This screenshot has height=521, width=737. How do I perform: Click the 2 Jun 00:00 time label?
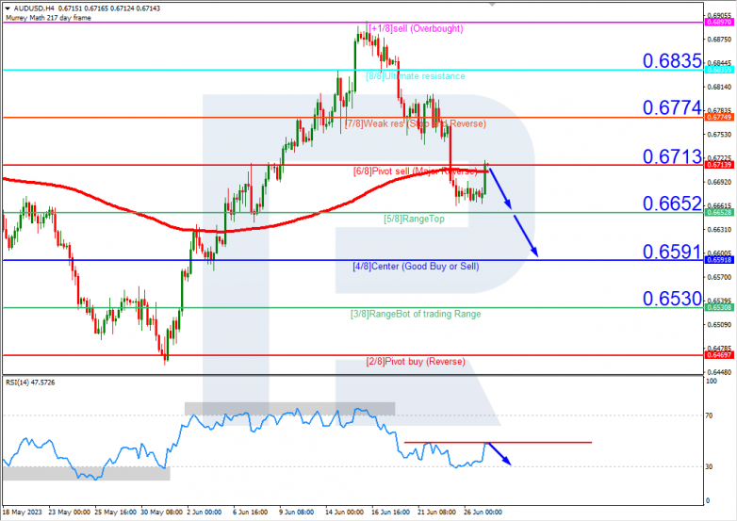[204, 513]
